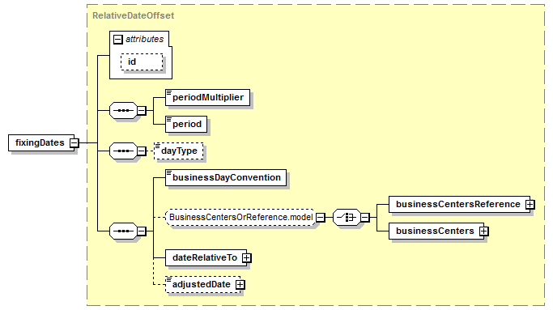553x310 pixels.
Task: Expand the businessCenters element
Action: [x=484, y=231]
